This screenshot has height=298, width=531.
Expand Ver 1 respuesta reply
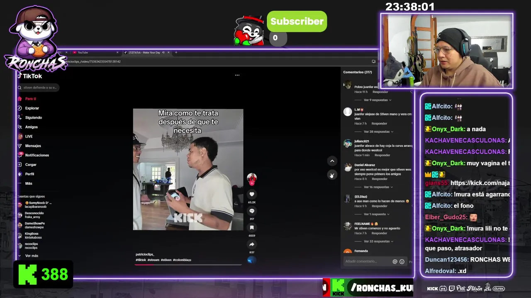376,214
